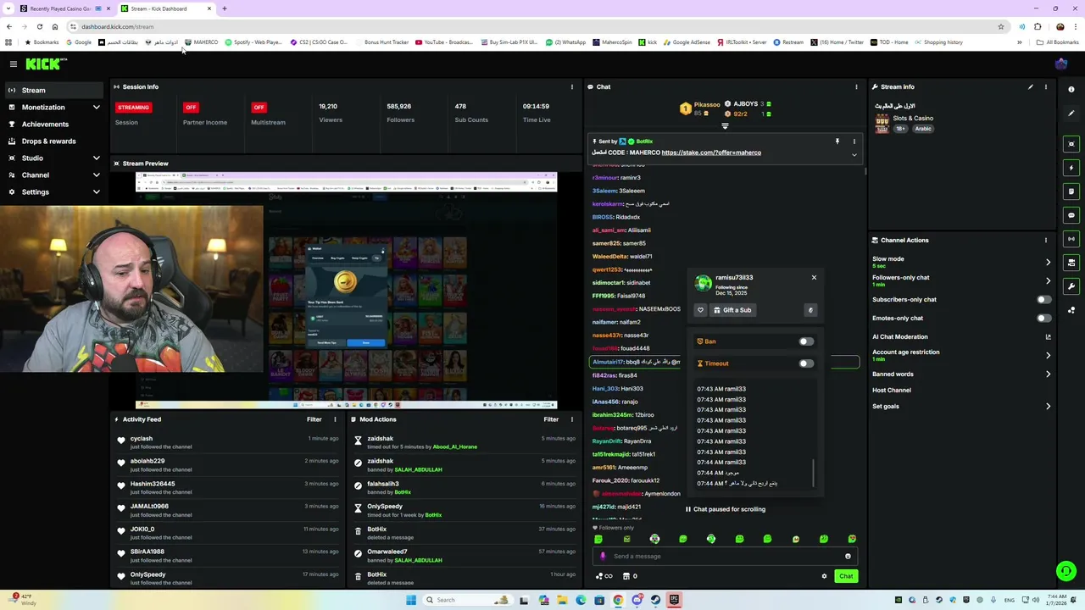Open the Mod Actions three-dot menu
This screenshot has height=610, width=1085.
tap(571, 419)
